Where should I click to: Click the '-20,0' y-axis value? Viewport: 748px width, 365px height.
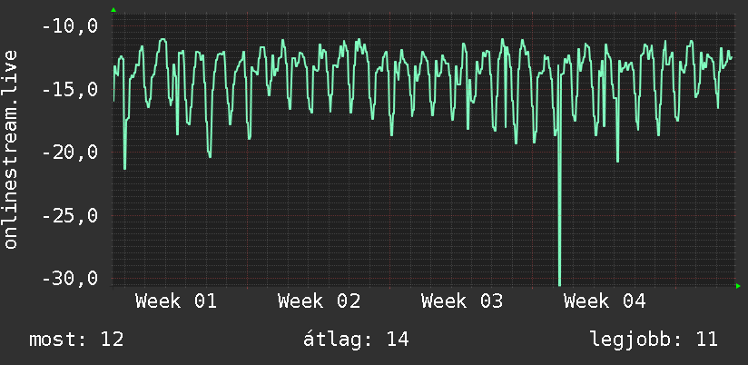tap(70, 153)
